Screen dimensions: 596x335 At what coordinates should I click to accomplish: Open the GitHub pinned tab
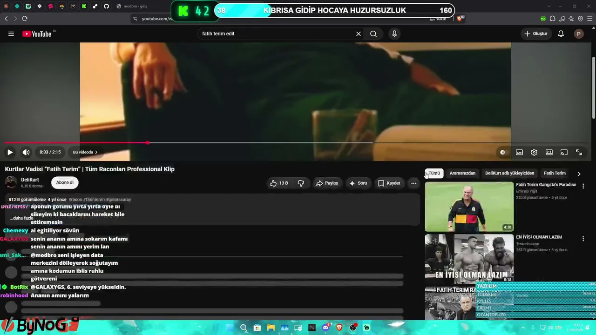[x=106, y=6]
